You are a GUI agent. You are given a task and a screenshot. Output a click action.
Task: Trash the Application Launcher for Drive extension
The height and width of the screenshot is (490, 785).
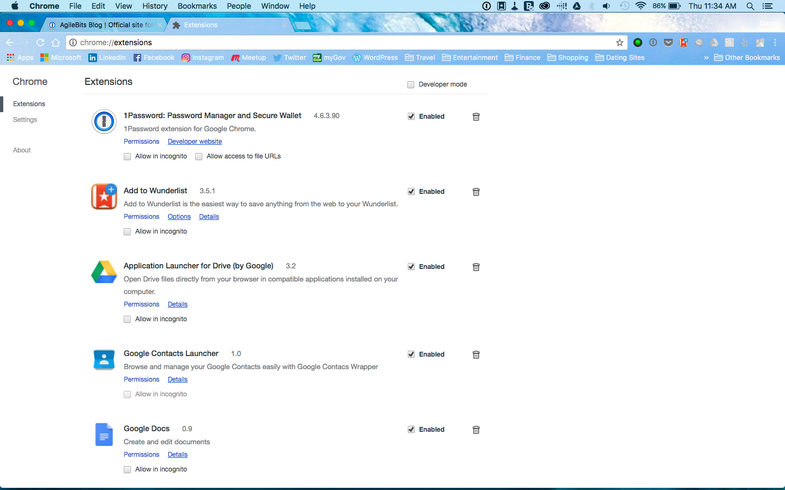point(476,267)
